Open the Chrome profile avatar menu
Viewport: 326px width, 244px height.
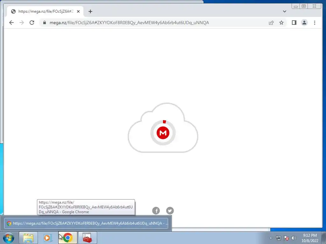pos(304,23)
